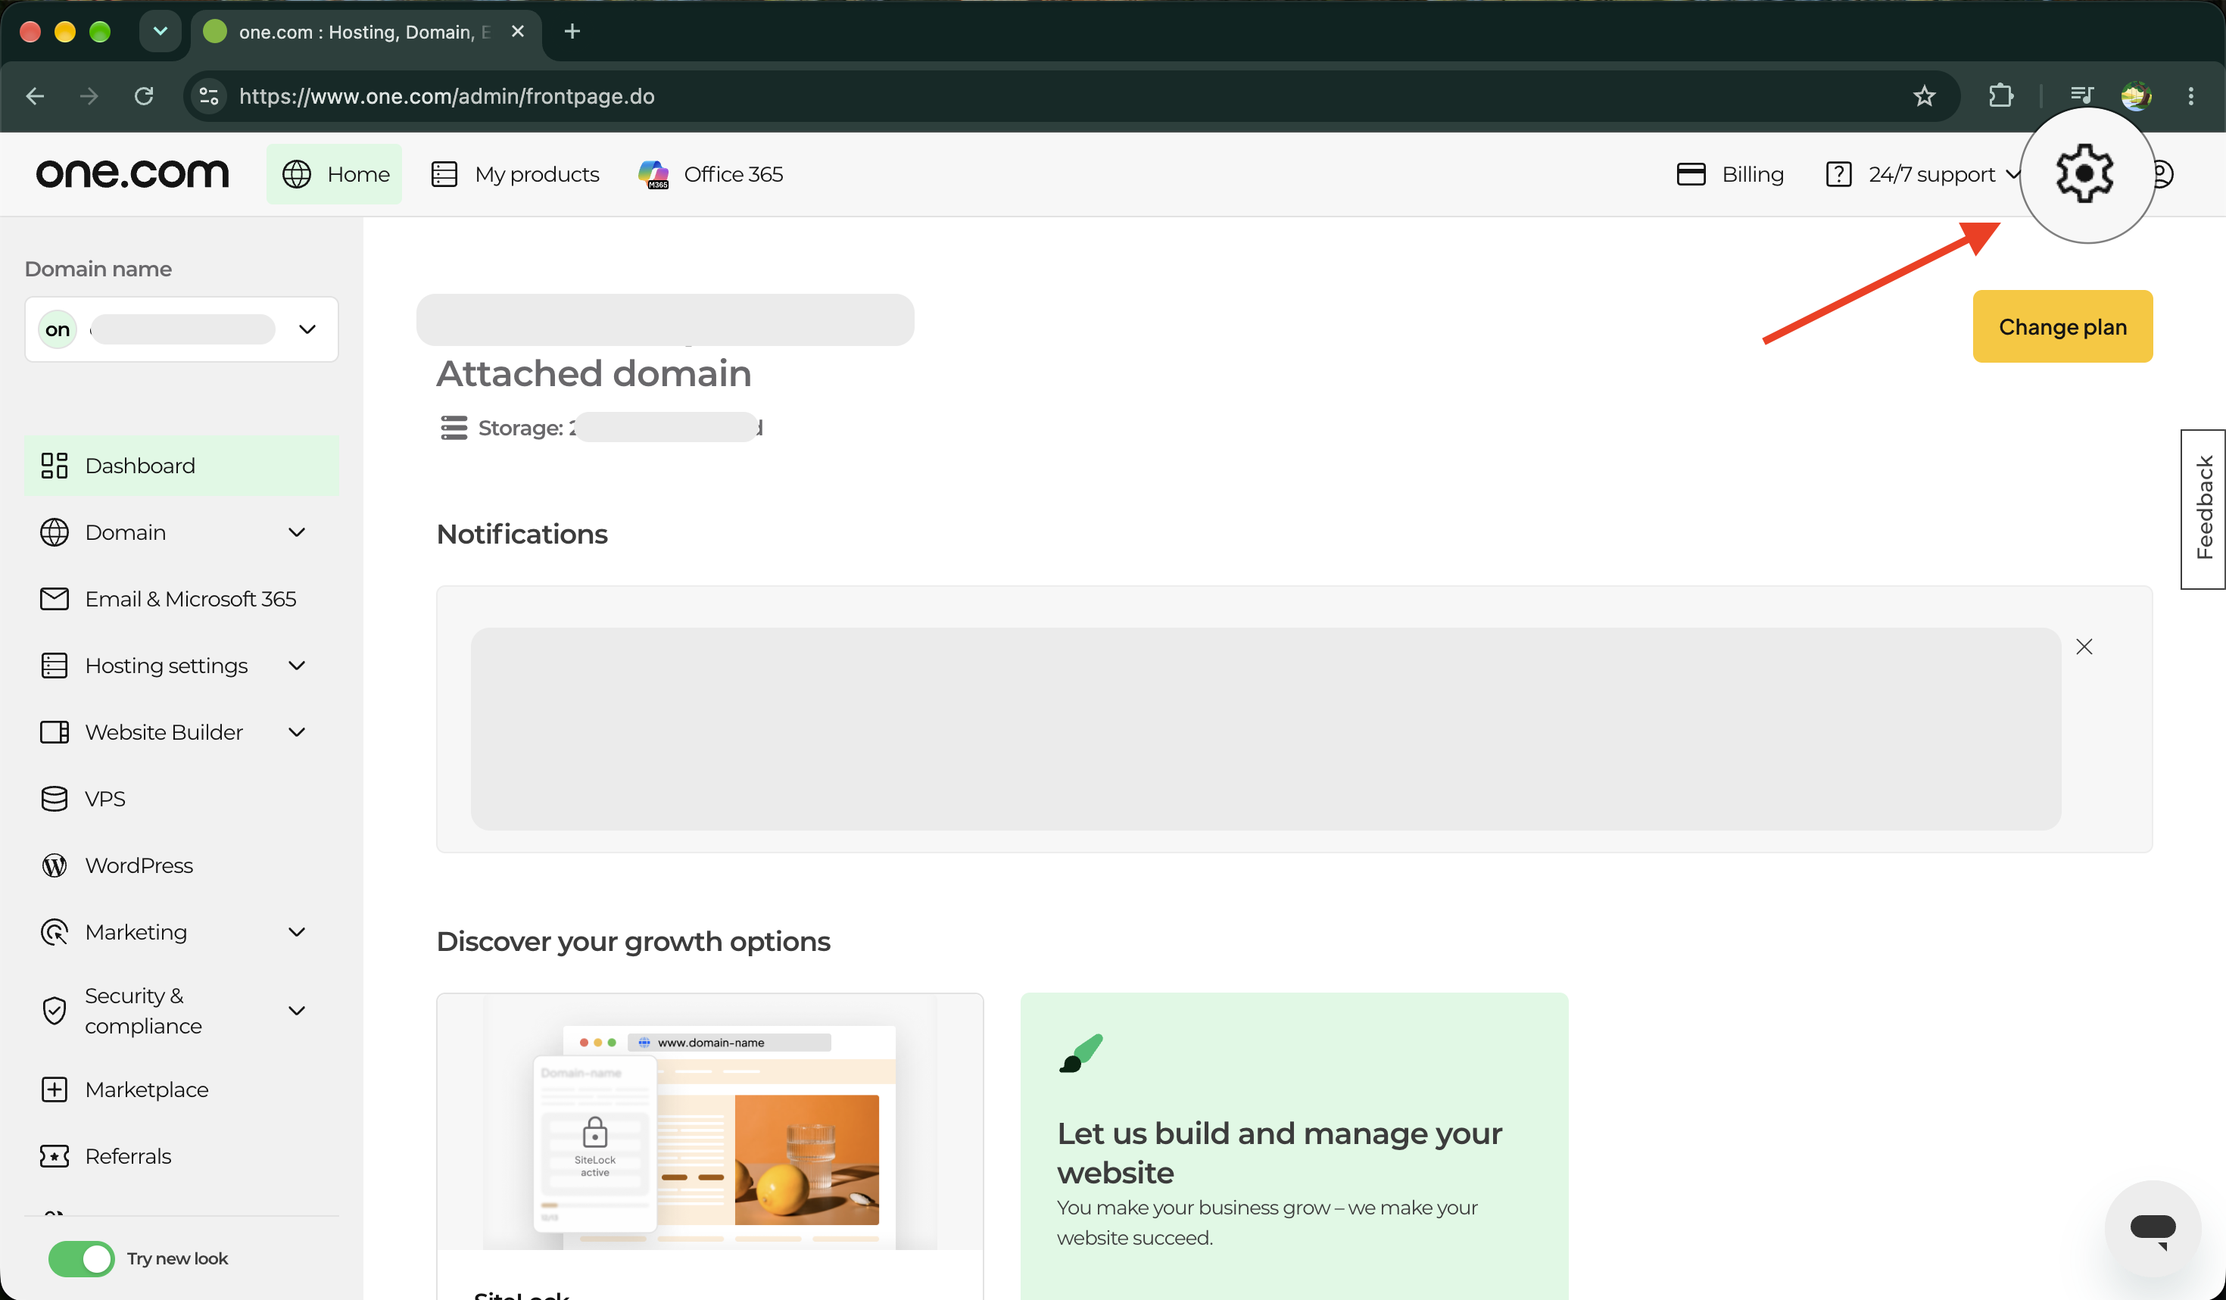Click the Hosting settings server icon
Screen dimensions: 2226x1300
54,666
